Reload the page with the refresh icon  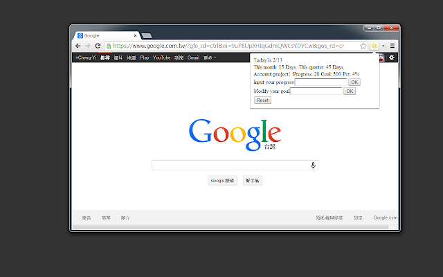tap(98, 46)
